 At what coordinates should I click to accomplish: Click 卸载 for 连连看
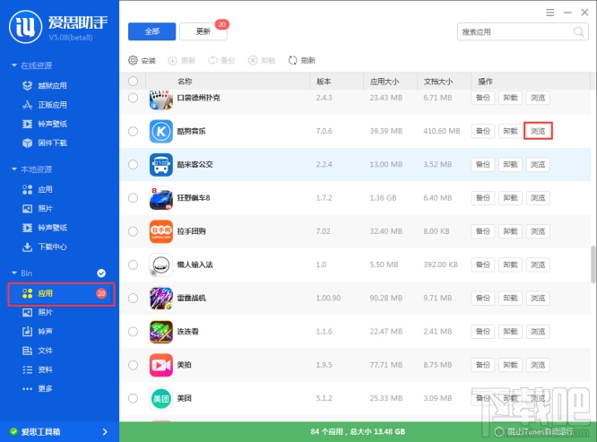(x=510, y=332)
